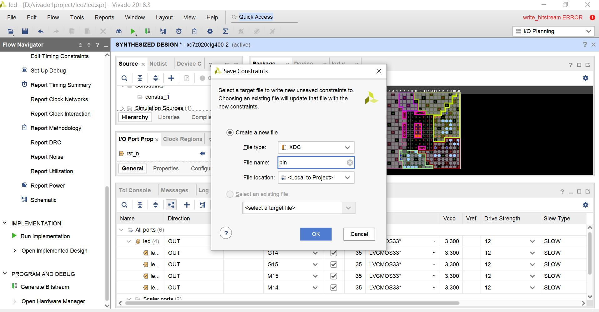
Task: Click Cancel in Save Constraints dialog
Action: pos(359,234)
